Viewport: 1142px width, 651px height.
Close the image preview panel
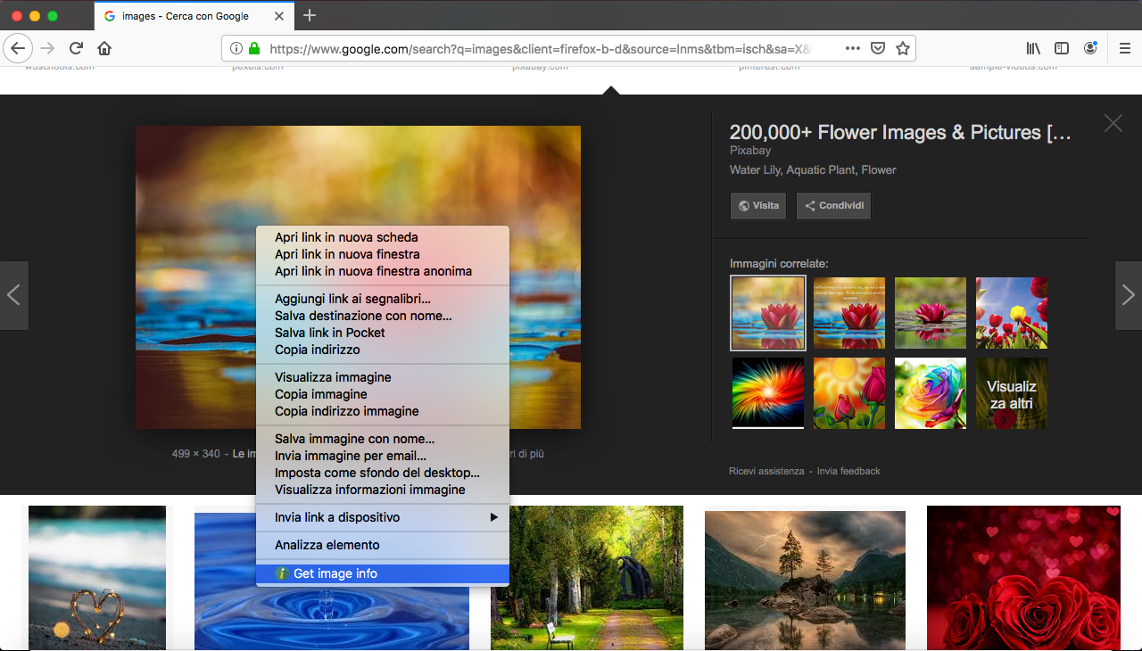pos(1113,124)
